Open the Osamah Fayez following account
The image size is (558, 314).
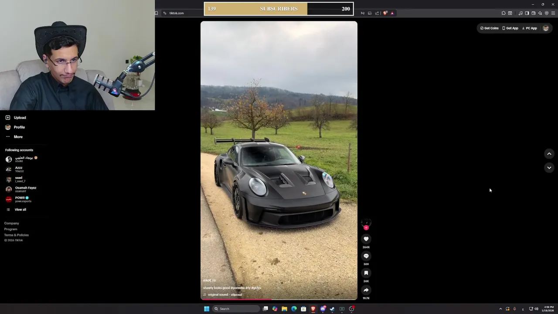pos(21,189)
